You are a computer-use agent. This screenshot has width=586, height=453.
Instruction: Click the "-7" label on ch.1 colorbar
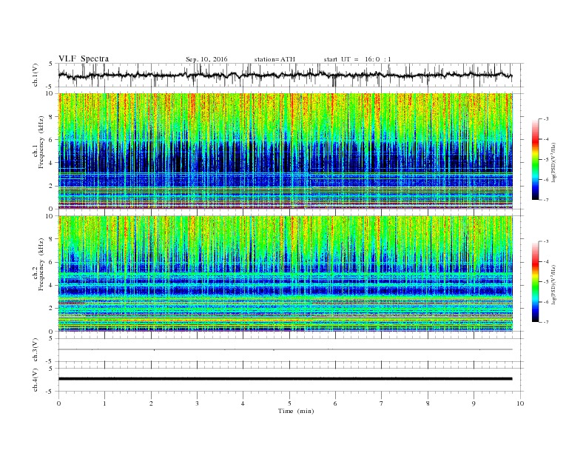pos(545,200)
